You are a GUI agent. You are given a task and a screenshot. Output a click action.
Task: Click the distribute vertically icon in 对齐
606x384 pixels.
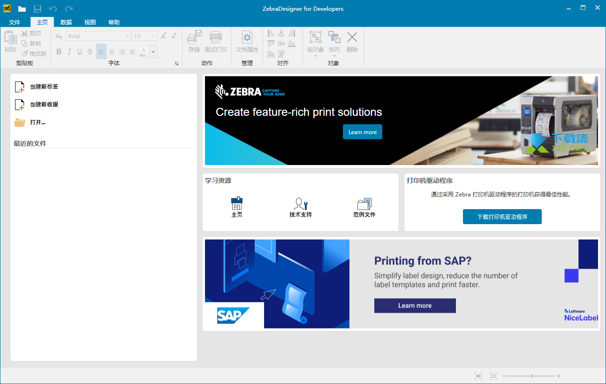[281, 54]
